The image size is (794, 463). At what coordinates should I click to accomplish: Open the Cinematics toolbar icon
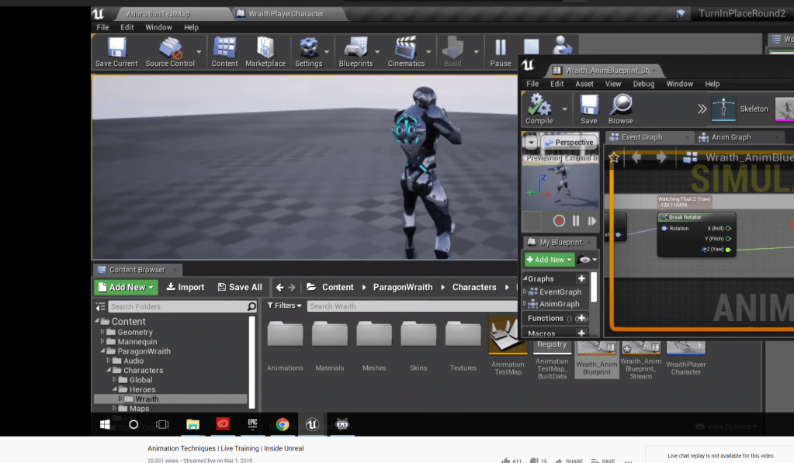tap(406, 48)
